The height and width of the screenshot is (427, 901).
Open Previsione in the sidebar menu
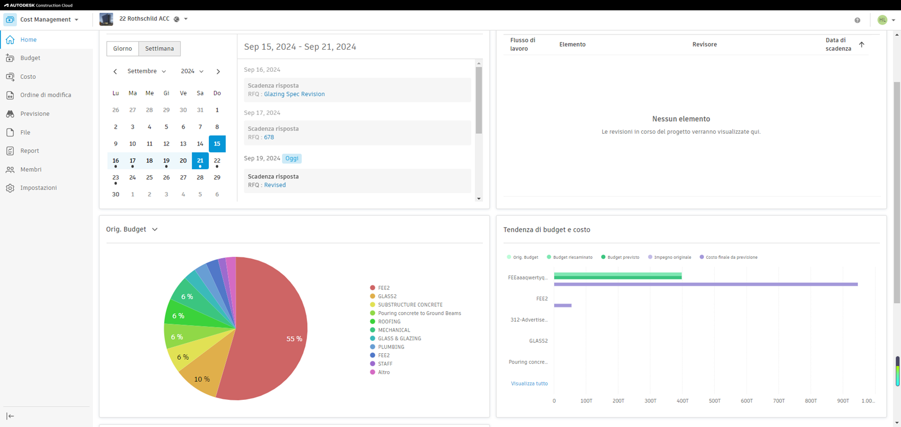pyautogui.click(x=35, y=114)
